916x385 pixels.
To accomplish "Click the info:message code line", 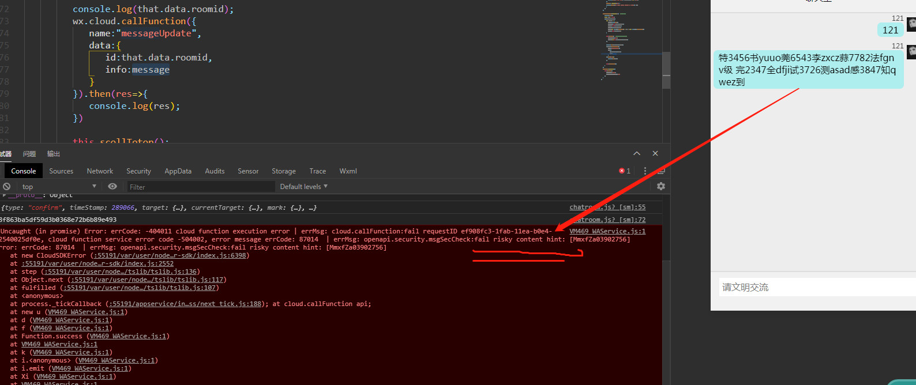I will click(x=137, y=70).
